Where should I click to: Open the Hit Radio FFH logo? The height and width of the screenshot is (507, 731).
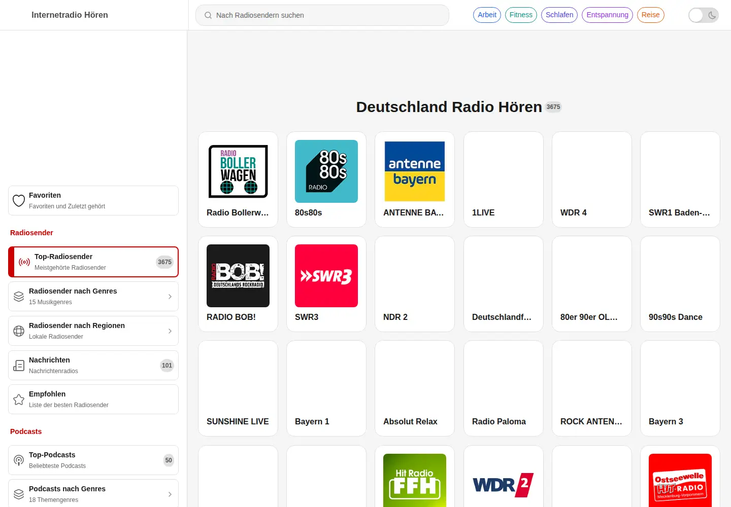pos(415,480)
